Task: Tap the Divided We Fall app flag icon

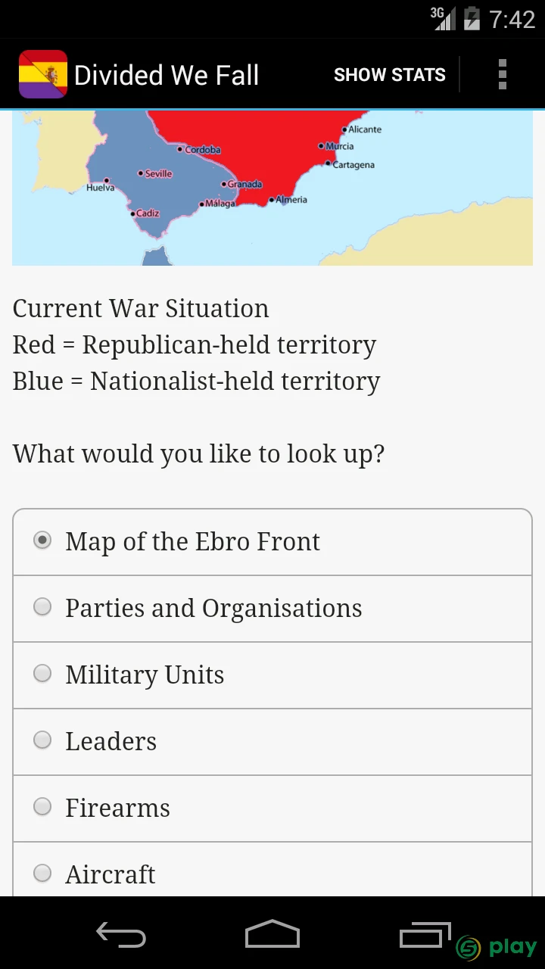Action: [43, 74]
